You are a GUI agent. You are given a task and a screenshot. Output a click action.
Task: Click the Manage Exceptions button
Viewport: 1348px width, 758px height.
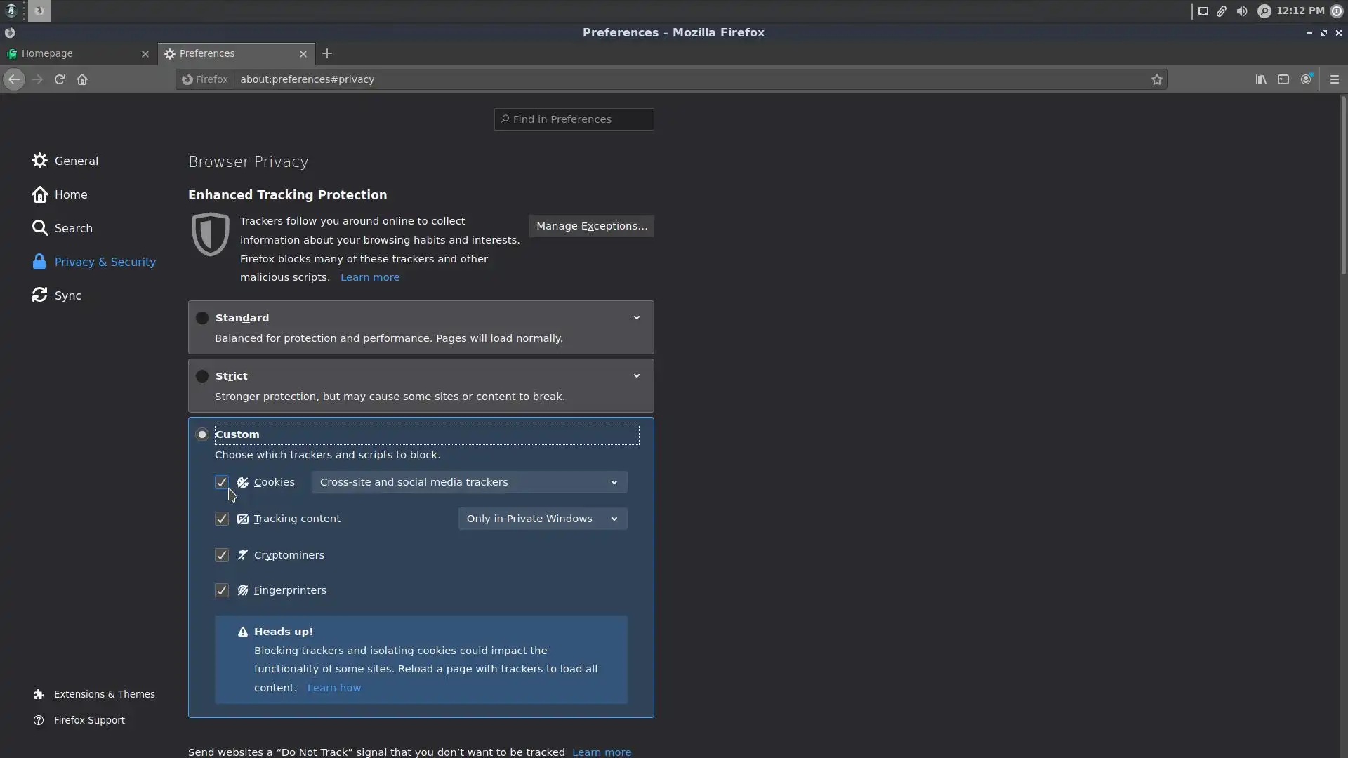(591, 226)
